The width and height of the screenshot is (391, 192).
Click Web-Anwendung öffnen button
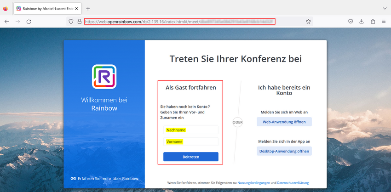click(x=284, y=122)
